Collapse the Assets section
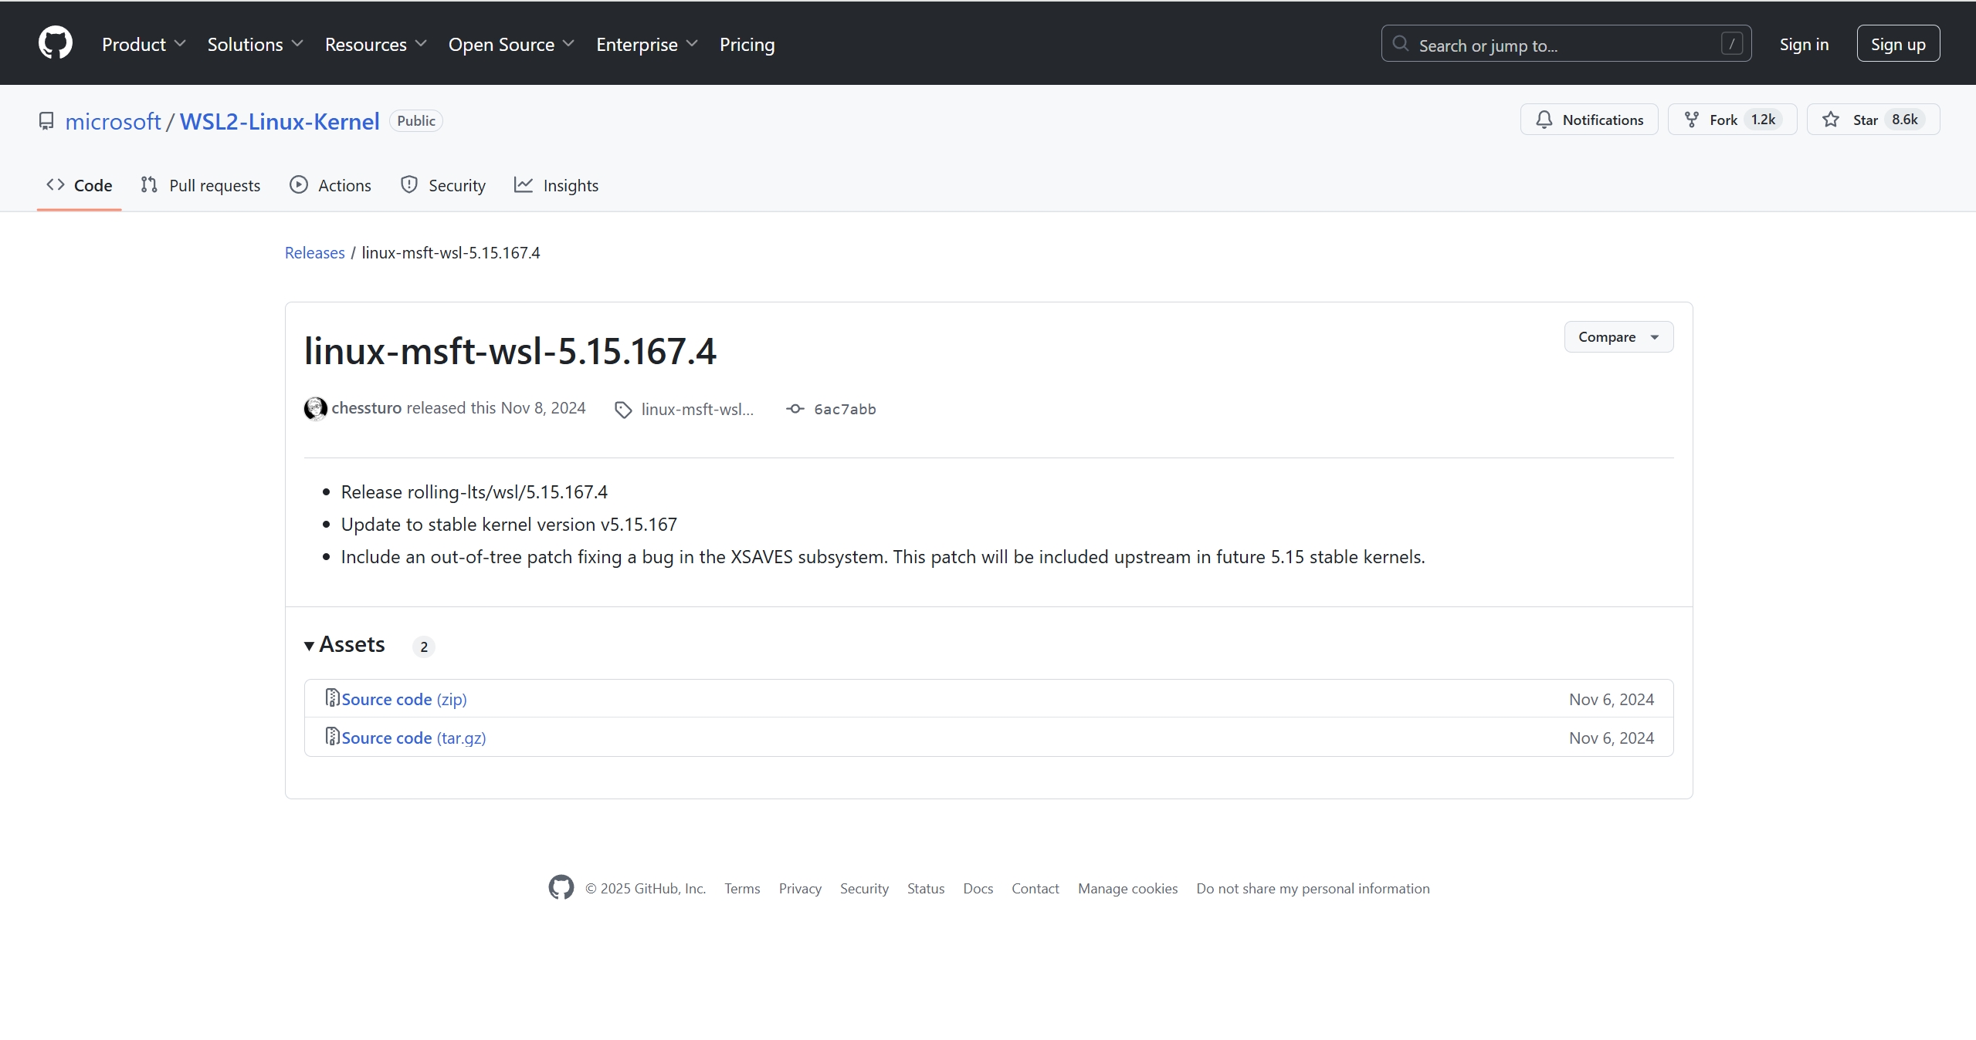Viewport: 1976px width, 1040px height. coord(344,644)
